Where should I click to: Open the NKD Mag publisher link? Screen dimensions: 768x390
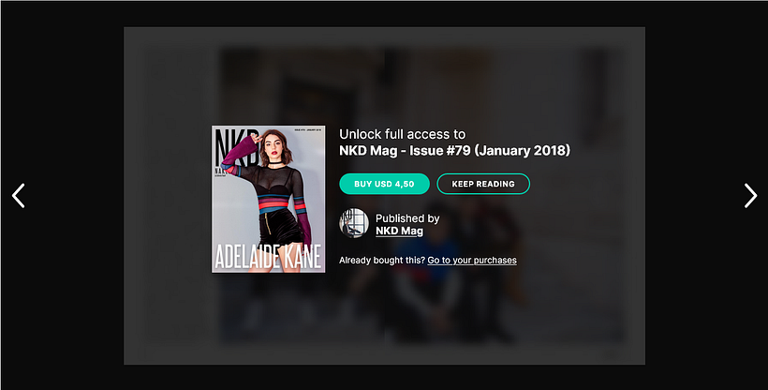click(x=399, y=231)
